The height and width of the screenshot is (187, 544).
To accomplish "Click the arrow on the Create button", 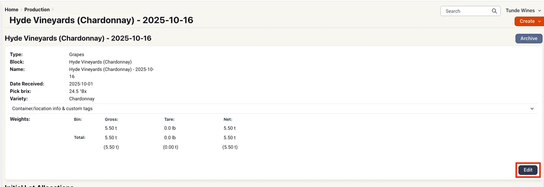I will [540, 21].
